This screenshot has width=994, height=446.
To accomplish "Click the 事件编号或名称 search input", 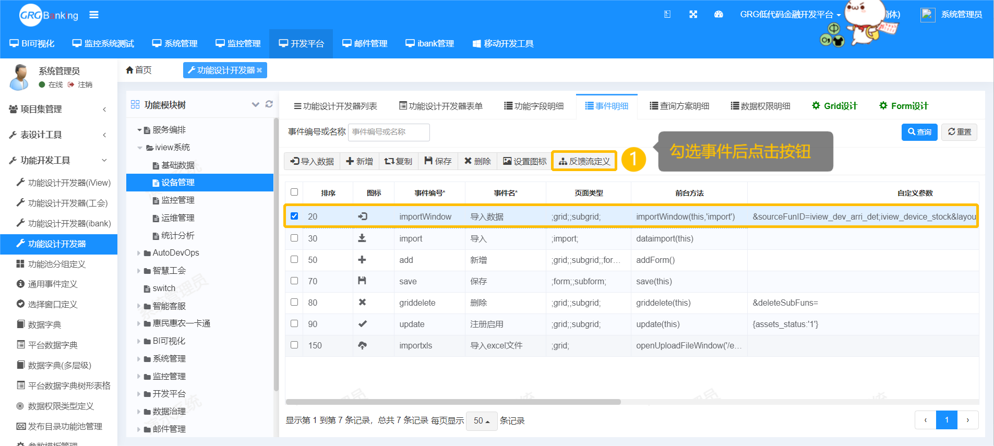I will [x=389, y=132].
